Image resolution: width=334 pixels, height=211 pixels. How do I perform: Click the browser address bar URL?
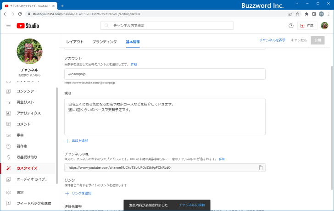pyautogui.click(x=86, y=14)
